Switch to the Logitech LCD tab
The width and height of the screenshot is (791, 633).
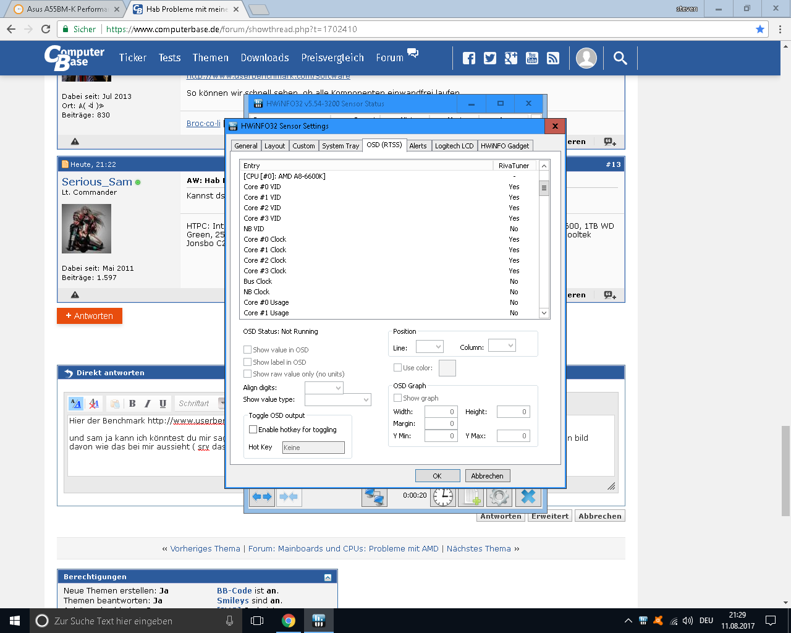[x=454, y=146]
